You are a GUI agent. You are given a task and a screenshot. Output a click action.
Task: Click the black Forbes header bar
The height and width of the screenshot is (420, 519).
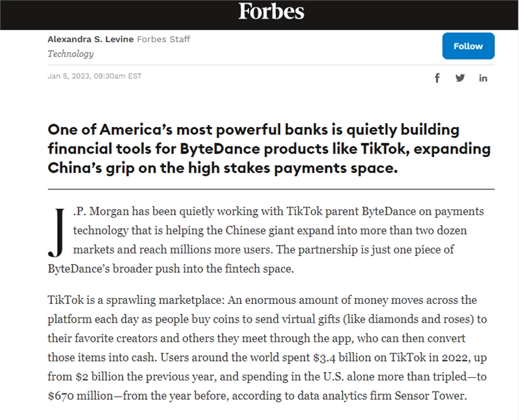(x=259, y=15)
